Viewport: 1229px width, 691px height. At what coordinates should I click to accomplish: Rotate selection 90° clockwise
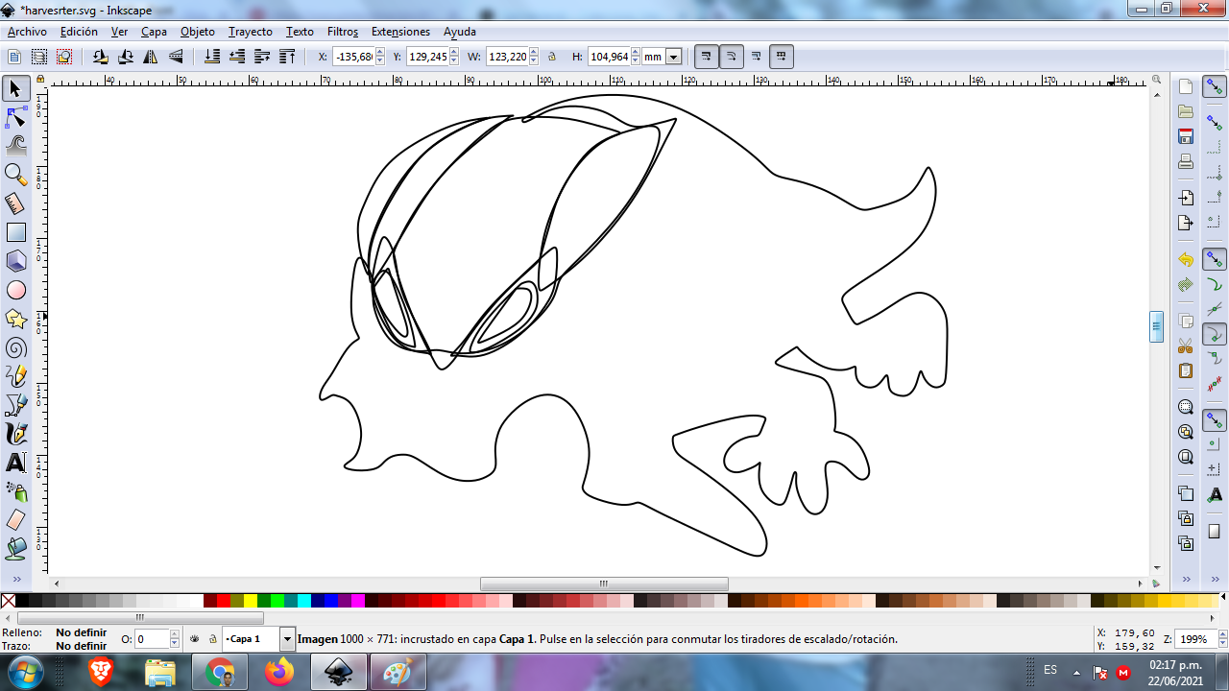(125, 57)
